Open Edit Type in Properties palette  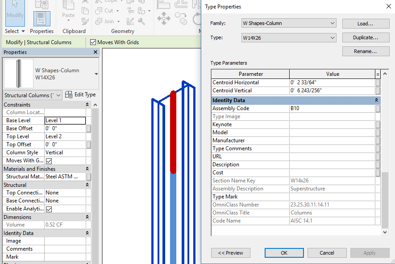80,95
